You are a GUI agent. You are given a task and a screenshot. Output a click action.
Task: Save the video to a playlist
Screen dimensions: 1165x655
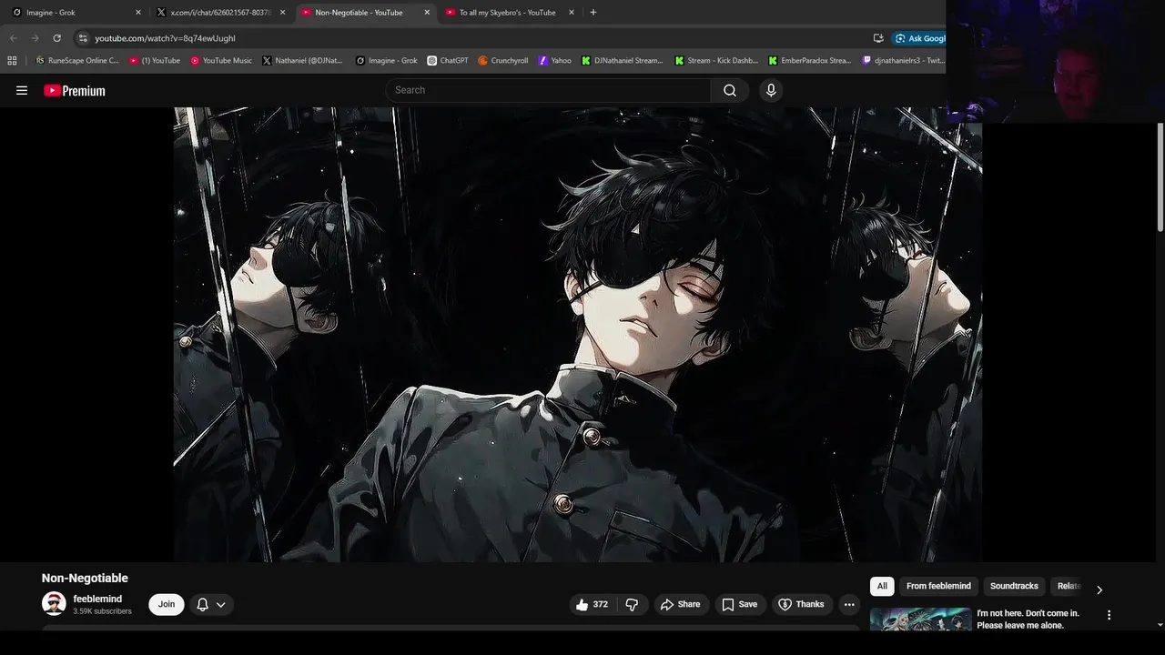click(x=739, y=604)
